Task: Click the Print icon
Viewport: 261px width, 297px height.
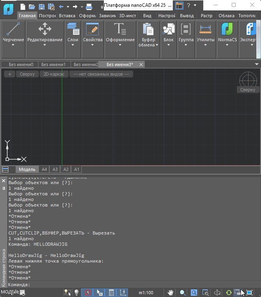Action: pyautogui.click(x=89, y=7)
